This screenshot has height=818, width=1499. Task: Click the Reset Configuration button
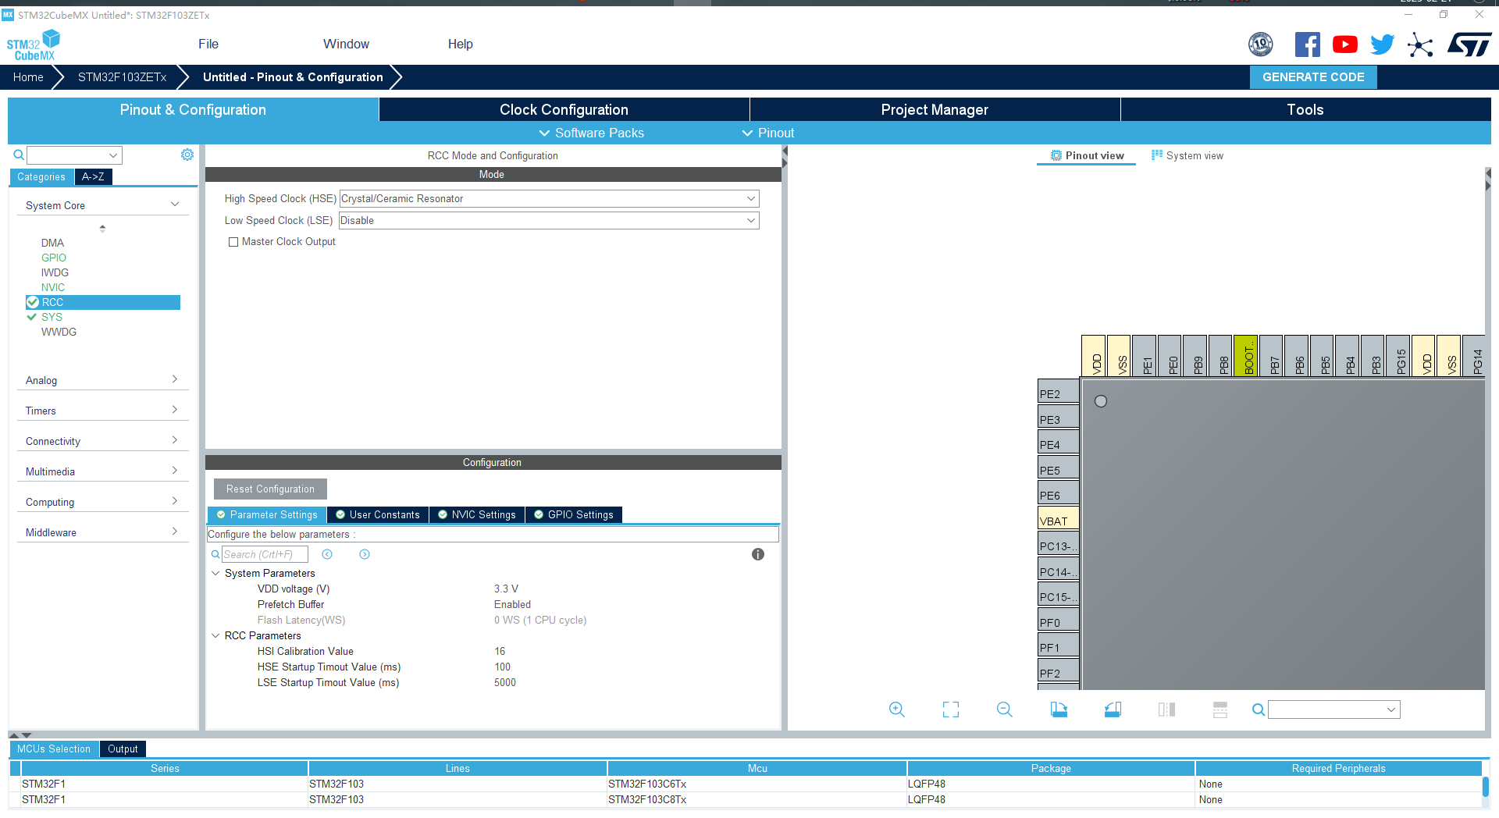(270, 489)
